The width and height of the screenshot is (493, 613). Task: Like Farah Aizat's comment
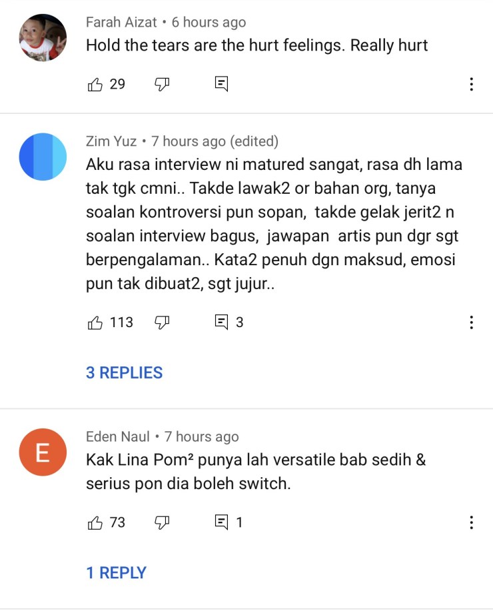tap(95, 84)
